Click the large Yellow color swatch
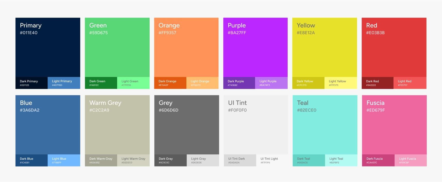 click(x=325, y=47)
